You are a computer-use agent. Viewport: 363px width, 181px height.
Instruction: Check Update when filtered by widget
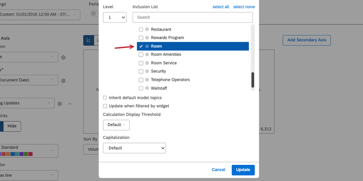pyautogui.click(x=105, y=106)
